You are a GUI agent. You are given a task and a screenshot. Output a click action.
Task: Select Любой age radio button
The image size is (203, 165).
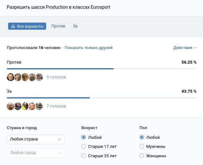pyautogui.click(x=84, y=138)
